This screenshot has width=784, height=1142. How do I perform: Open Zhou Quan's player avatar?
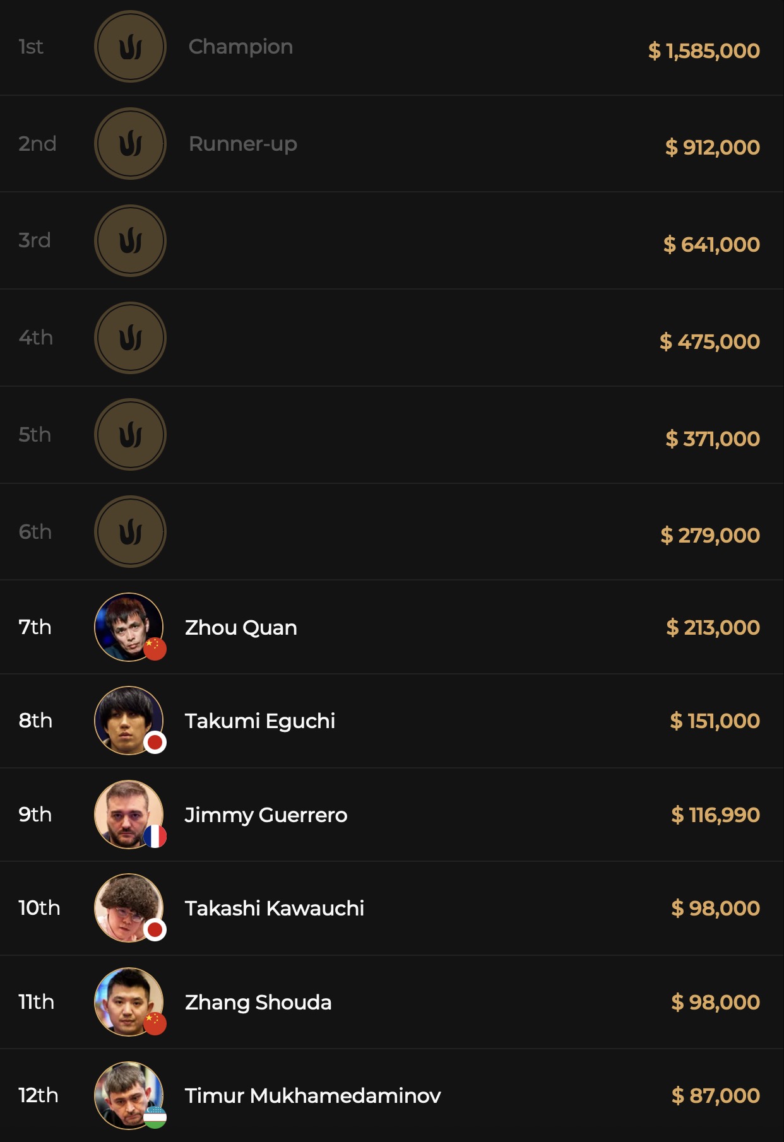(x=128, y=627)
